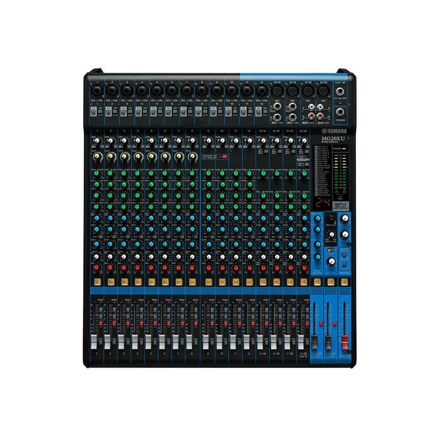The width and height of the screenshot is (439, 439).
Task: Toggle the STEREO master ON button
Action: tap(344, 281)
